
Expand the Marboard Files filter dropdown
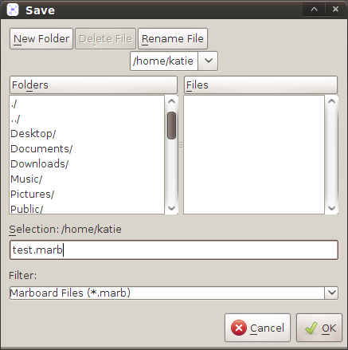point(331,293)
